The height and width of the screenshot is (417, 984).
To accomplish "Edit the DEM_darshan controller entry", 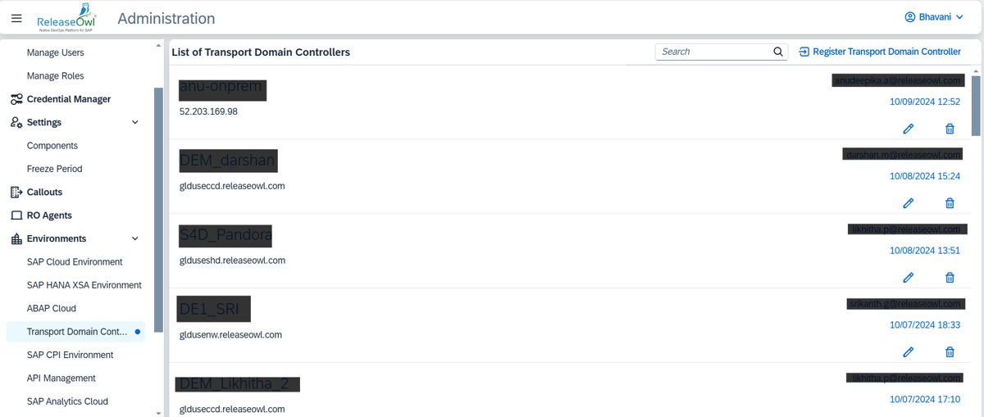I will [909, 203].
